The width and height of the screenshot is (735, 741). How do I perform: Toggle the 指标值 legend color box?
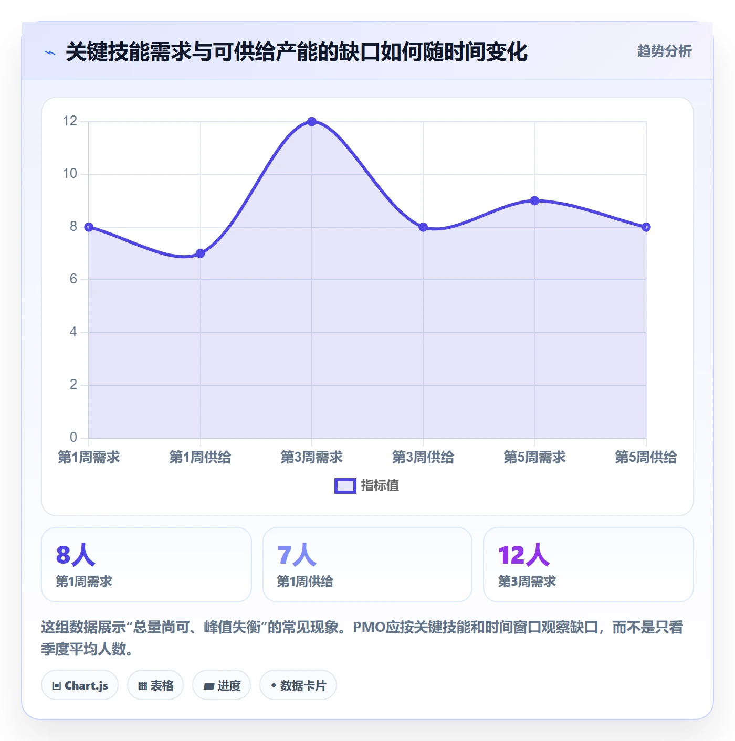345,486
